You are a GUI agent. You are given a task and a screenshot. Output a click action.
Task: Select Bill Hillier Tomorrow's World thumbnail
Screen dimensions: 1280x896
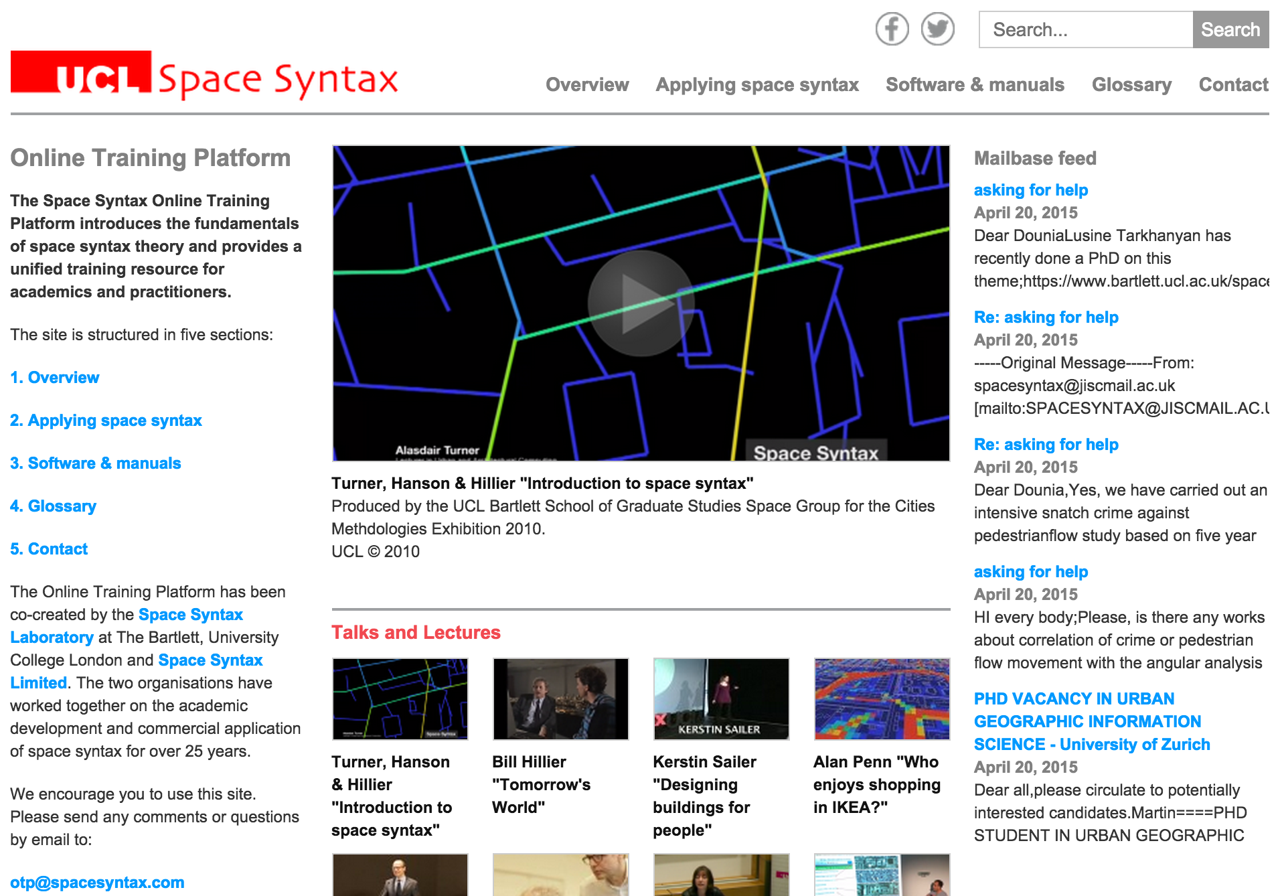point(560,698)
